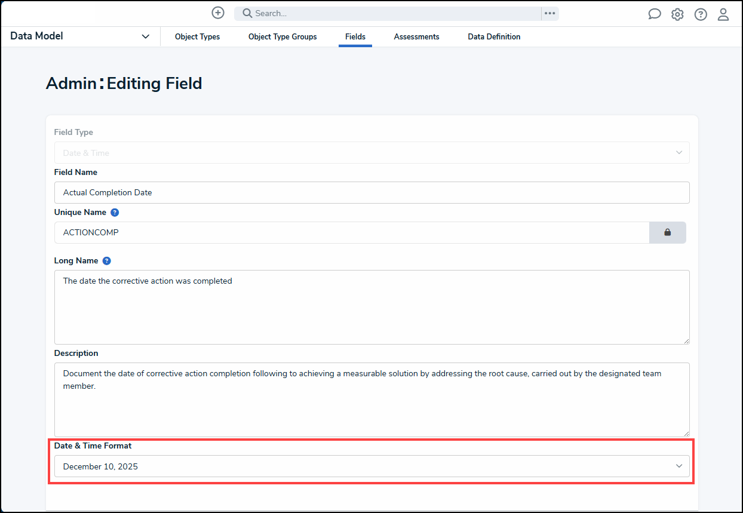Click the lock icon beside Unique Name
The width and height of the screenshot is (743, 513).
(x=667, y=232)
